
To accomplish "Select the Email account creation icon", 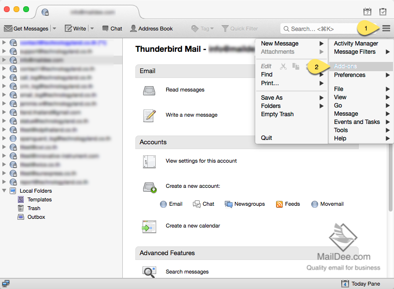I will pyautogui.click(x=164, y=204).
